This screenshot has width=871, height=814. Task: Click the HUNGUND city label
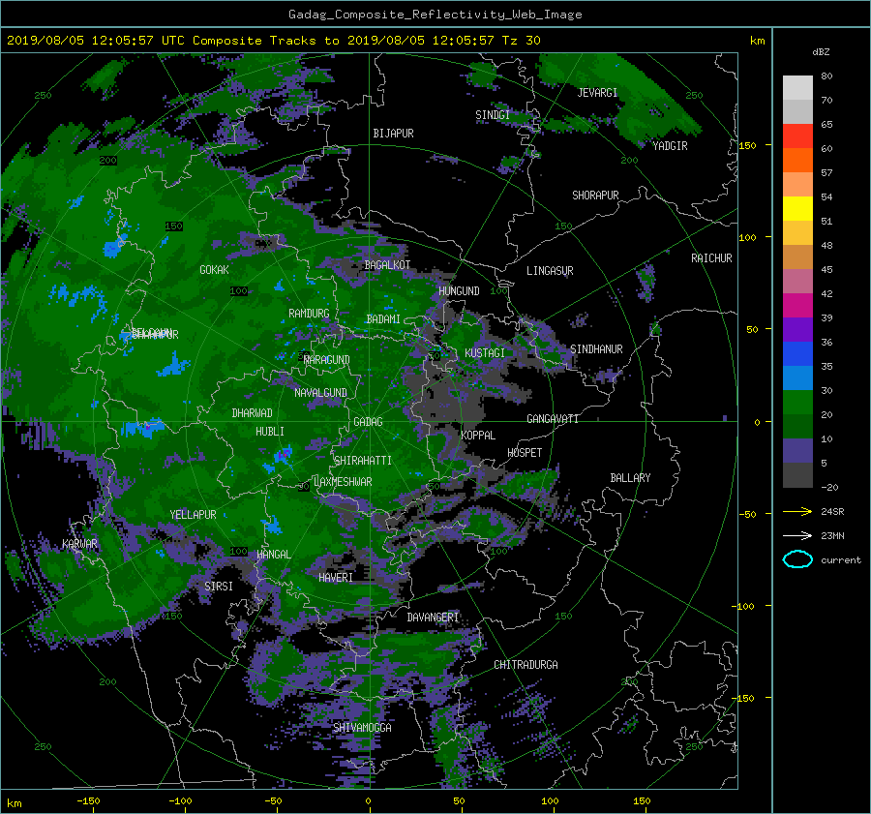459,291
